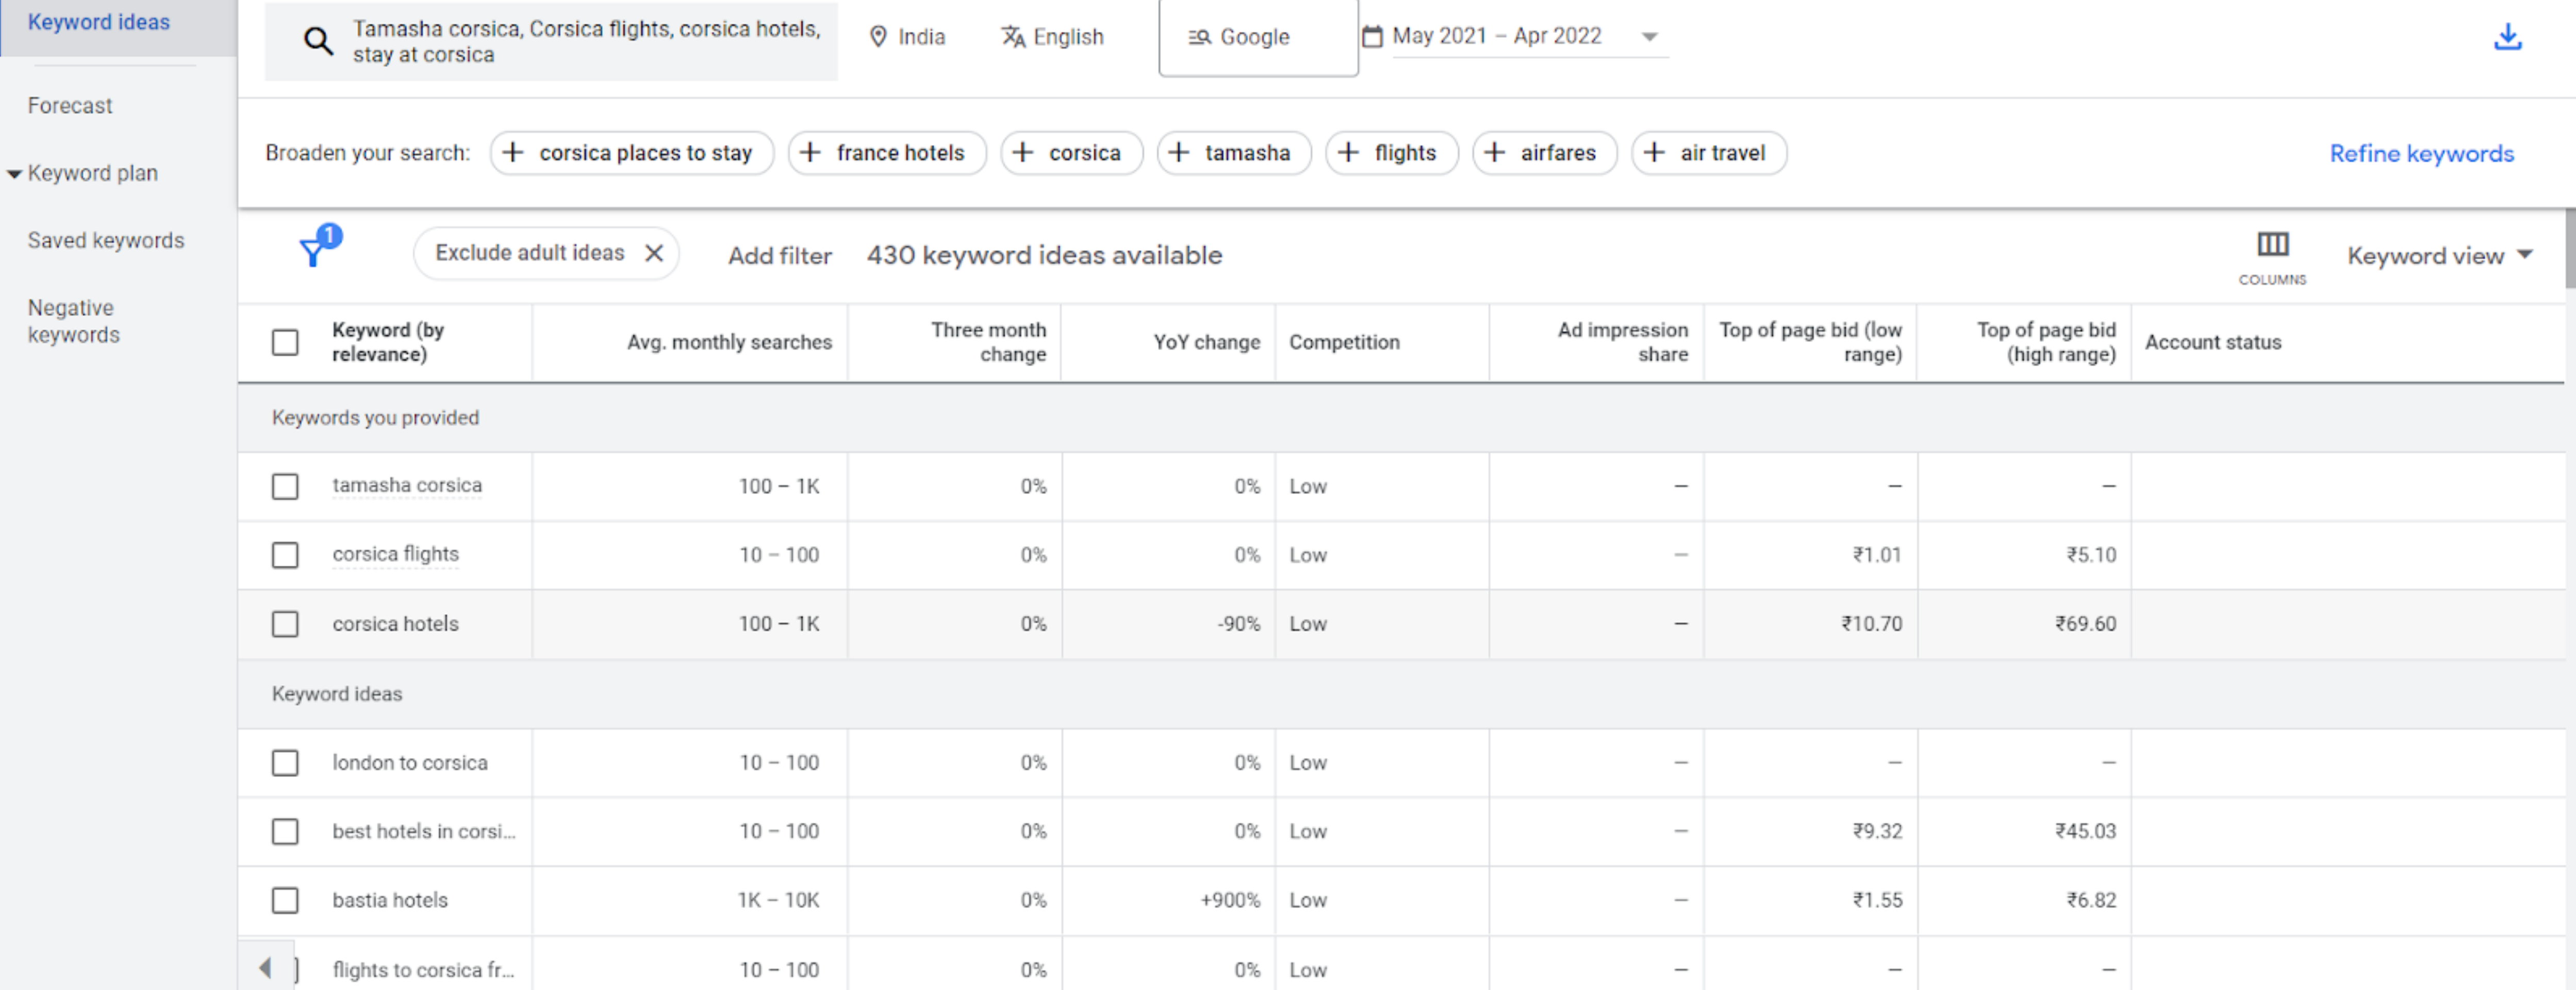Screen dimensions: 2576x990
Task: Select all keywords header checkbox
Action: (x=285, y=343)
